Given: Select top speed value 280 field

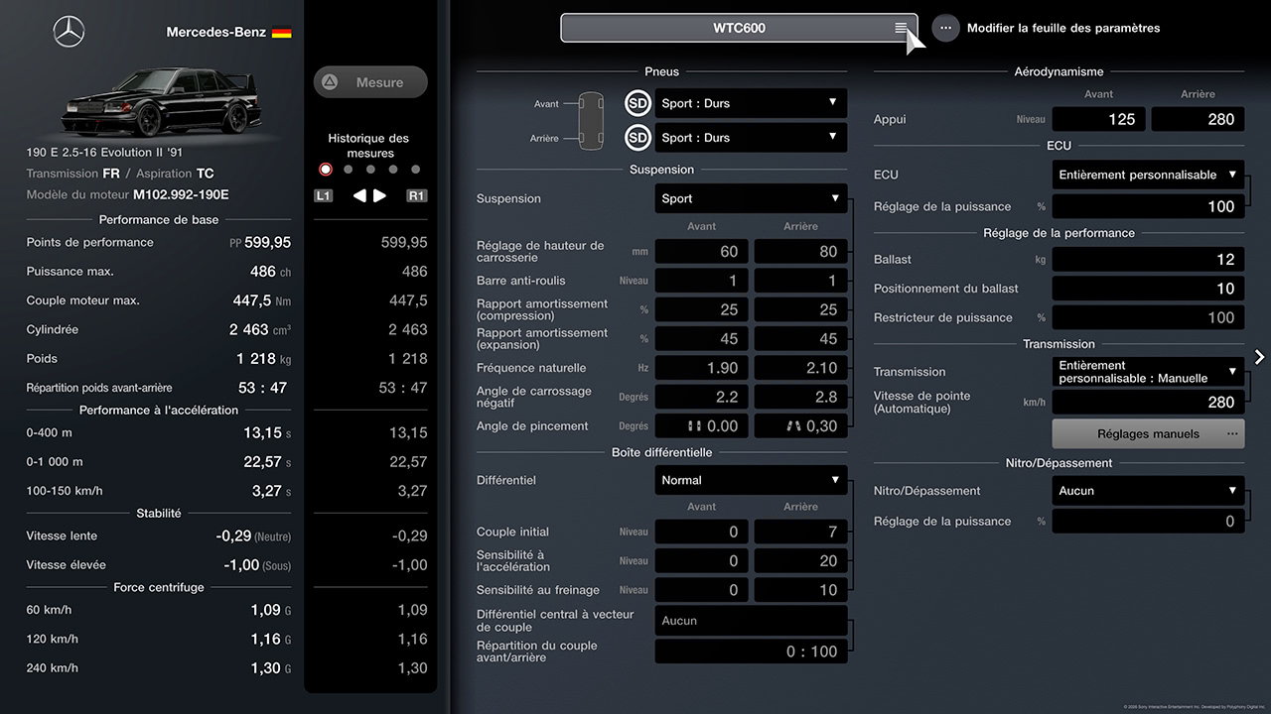Looking at the screenshot, I should coord(1149,403).
